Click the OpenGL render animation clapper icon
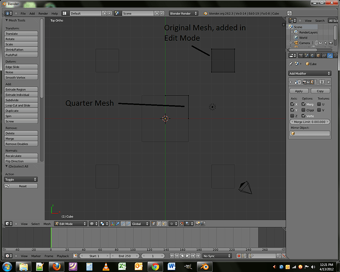The height and width of the screenshot is (272, 340). click(202, 224)
